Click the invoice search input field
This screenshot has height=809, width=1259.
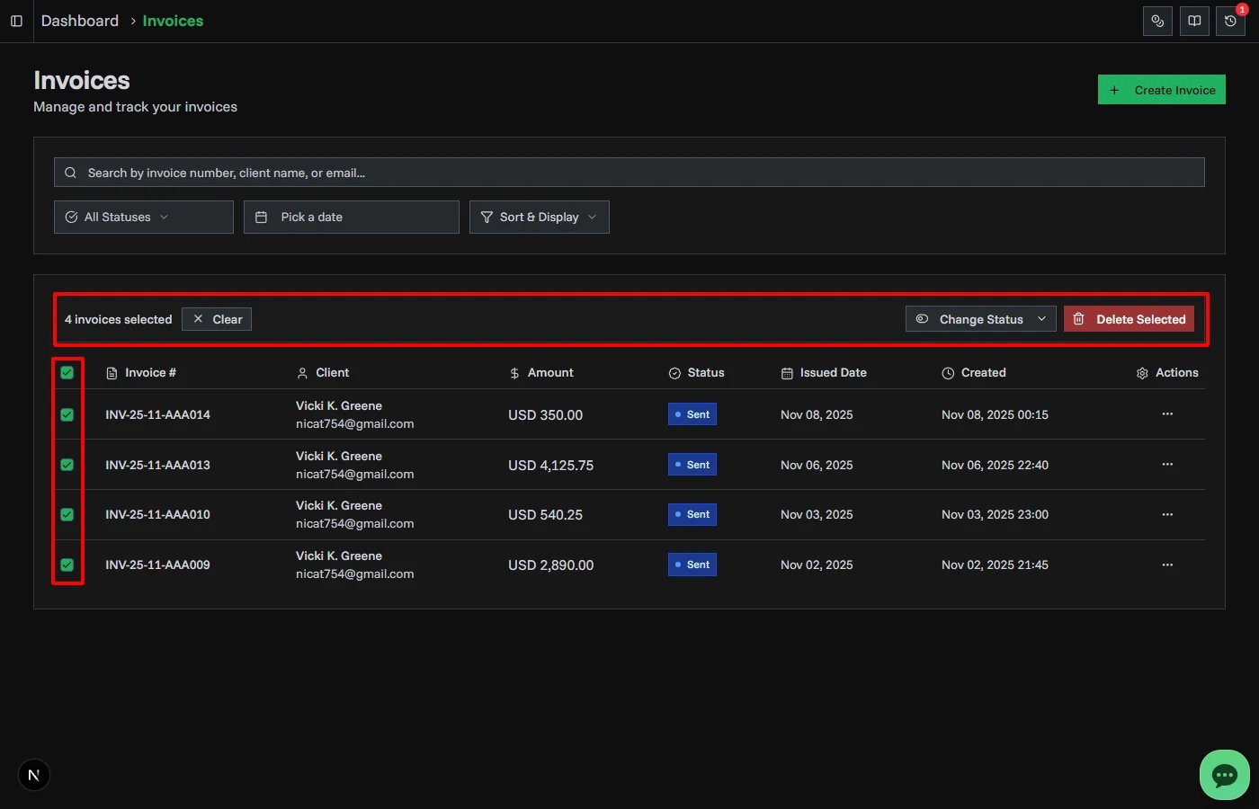(x=629, y=173)
